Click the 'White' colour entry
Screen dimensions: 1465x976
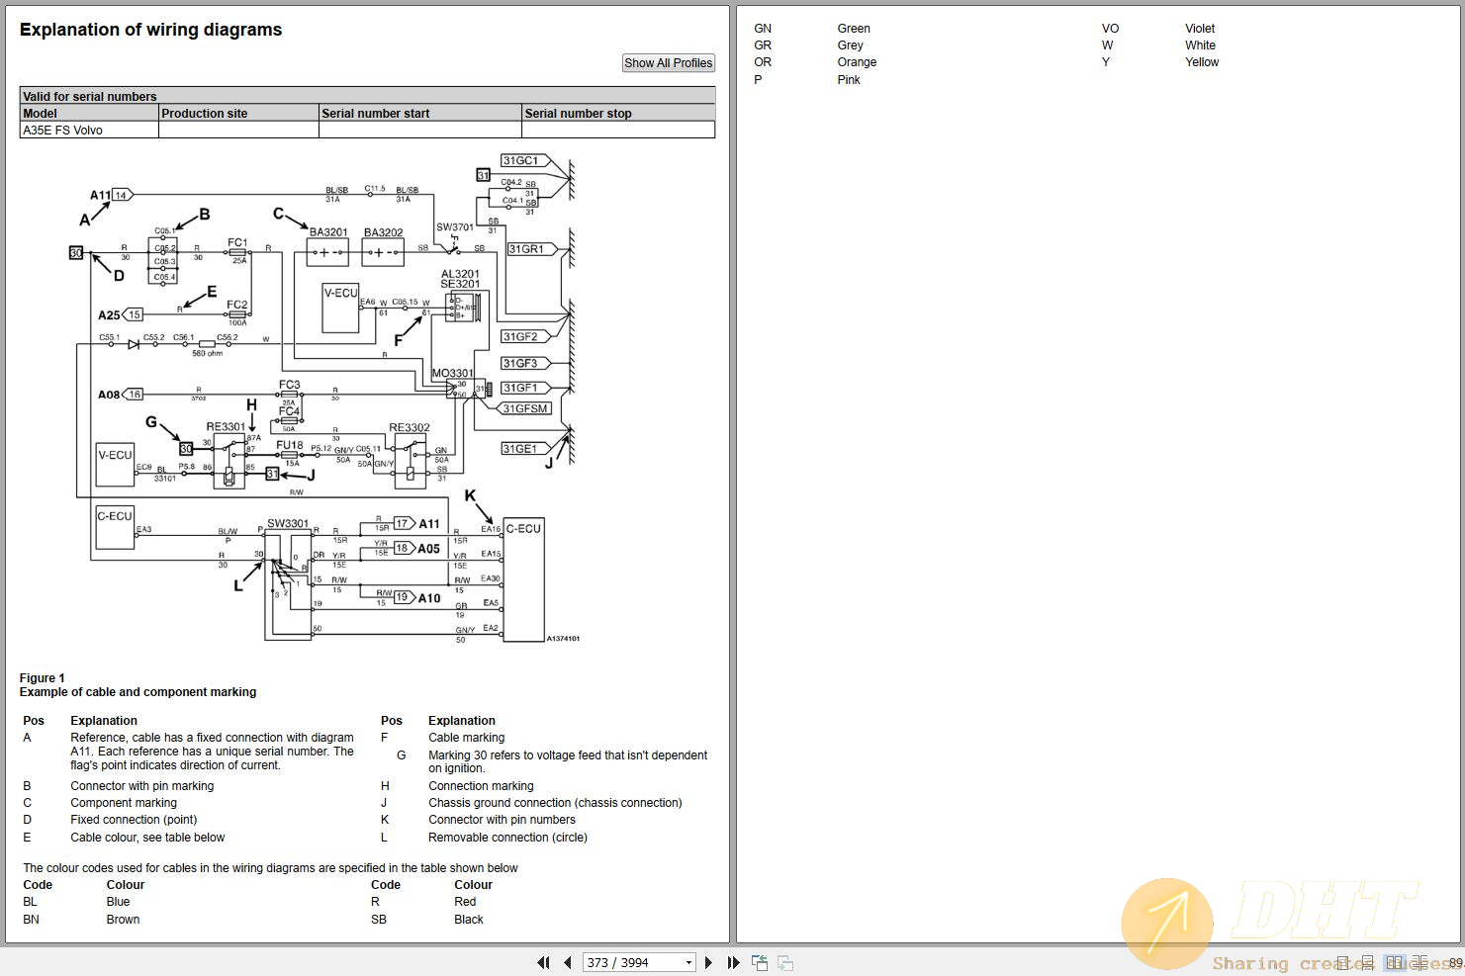pos(1201,45)
